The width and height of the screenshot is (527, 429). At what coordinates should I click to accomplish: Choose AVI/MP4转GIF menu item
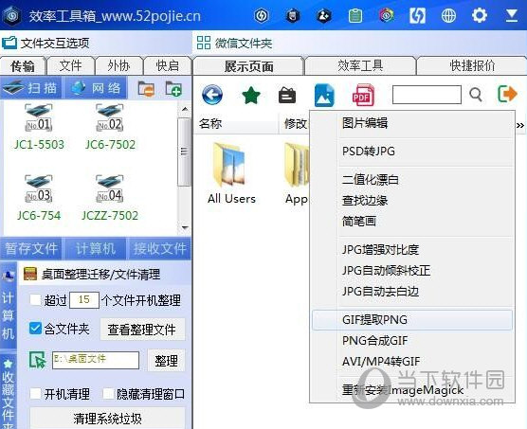pyautogui.click(x=412, y=362)
